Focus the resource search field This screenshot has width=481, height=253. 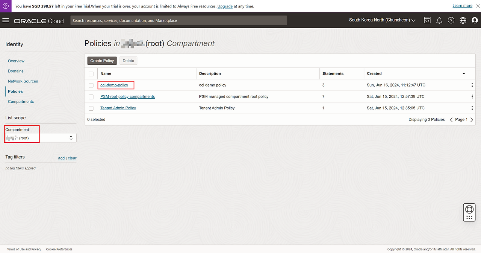coord(178,20)
